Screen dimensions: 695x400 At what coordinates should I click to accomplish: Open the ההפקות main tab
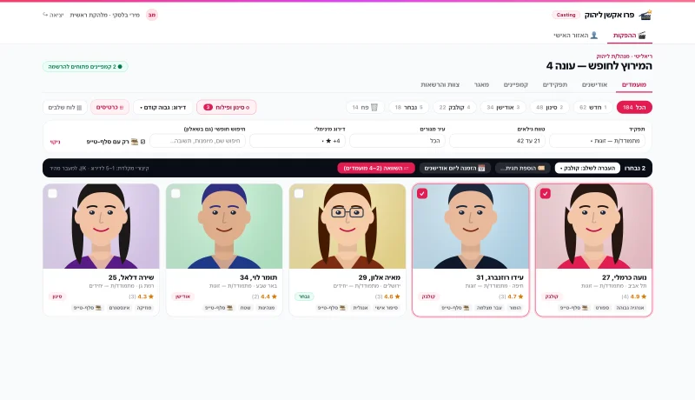click(629, 36)
